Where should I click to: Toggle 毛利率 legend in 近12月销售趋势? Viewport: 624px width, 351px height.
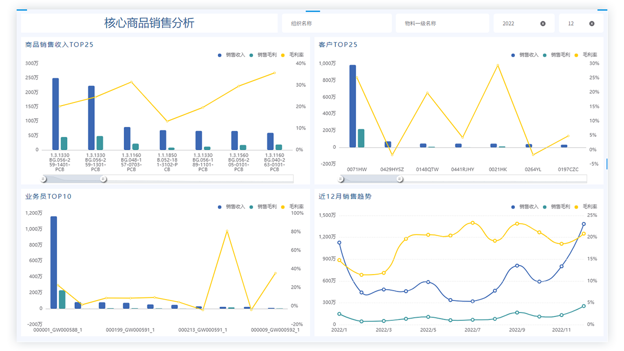586,206
